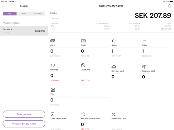This screenshot has height=130, width=174.
Task: Tap the report title with Mar 1, 2022
Action: pyautogui.click(x=111, y=6)
